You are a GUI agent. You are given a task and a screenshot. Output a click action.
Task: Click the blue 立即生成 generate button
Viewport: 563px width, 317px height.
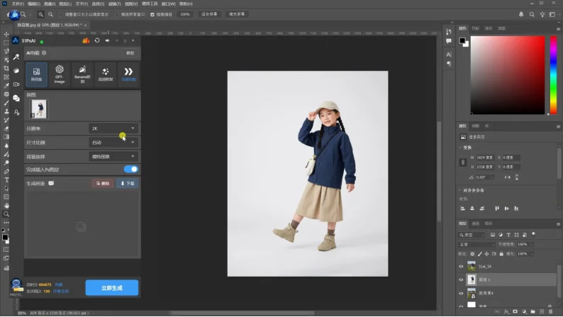(x=111, y=288)
